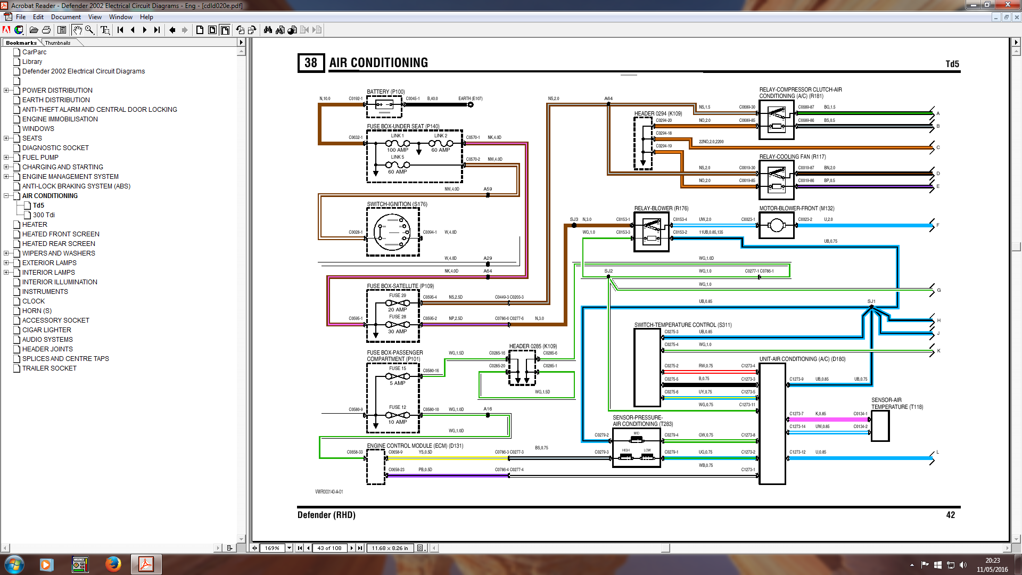Expand the POWER DISTRIBUTION bookmark
1022x575 pixels.
click(x=6, y=91)
